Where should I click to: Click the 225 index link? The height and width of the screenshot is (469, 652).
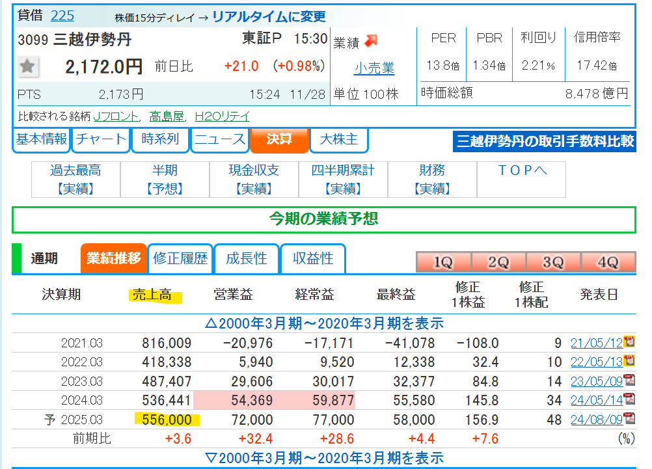[62, 16]
